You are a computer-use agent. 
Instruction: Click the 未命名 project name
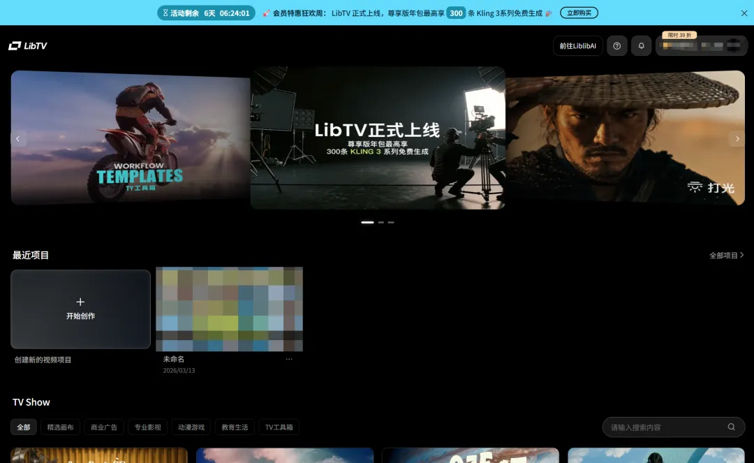(x=174, y=359)
